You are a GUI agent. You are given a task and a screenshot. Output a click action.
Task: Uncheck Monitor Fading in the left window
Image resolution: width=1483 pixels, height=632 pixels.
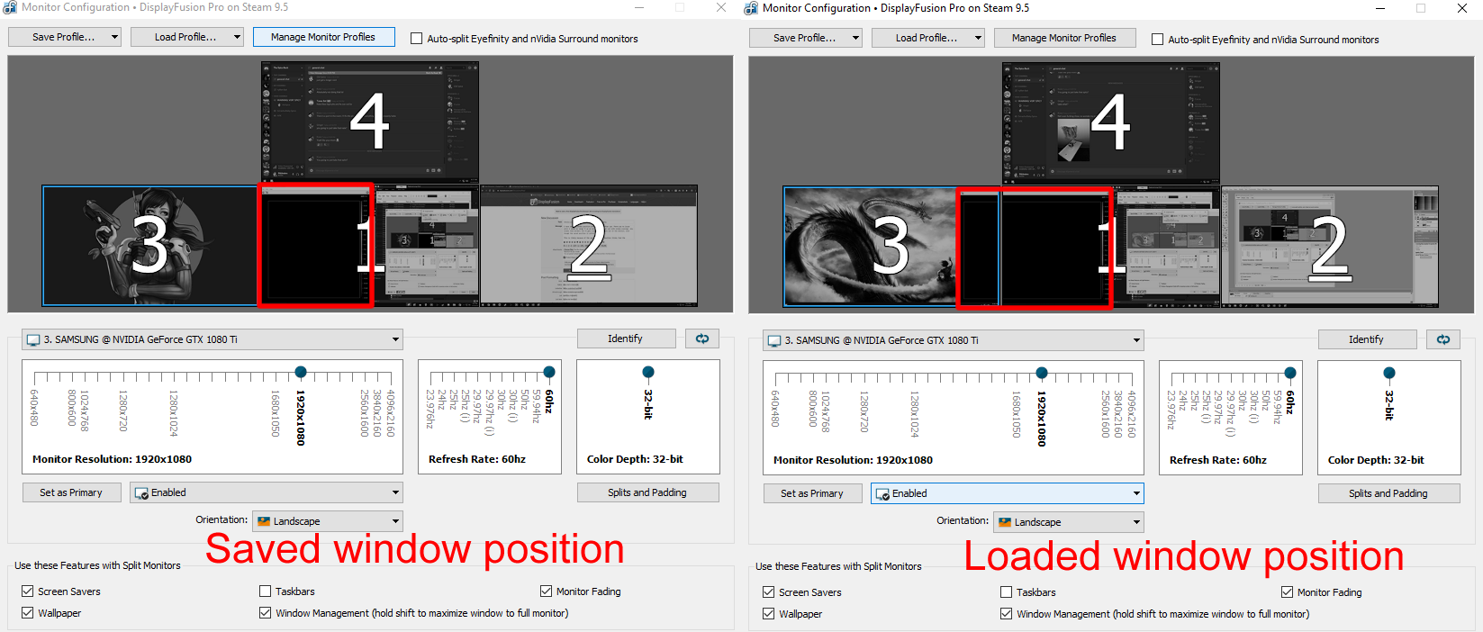click(546, 591)
